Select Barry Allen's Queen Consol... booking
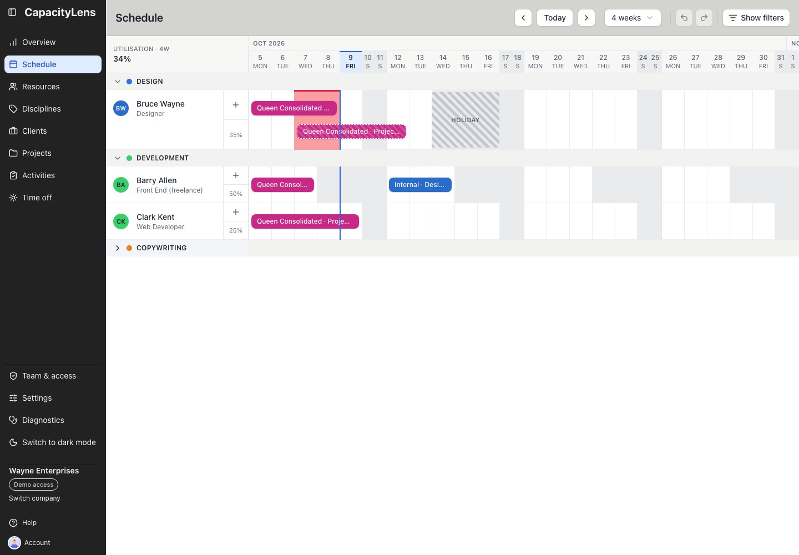Viewport: 799px width, 555px height. (x=283, y=185)
